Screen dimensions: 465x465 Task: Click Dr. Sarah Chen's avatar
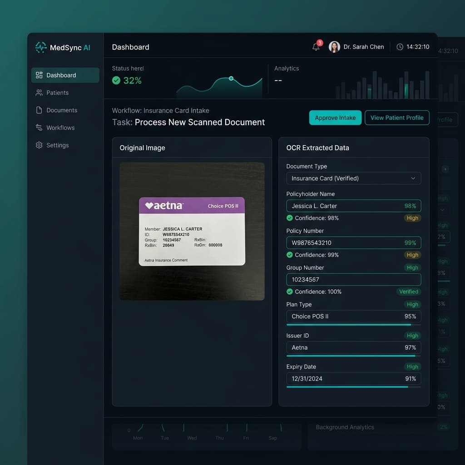pos(334,47)
